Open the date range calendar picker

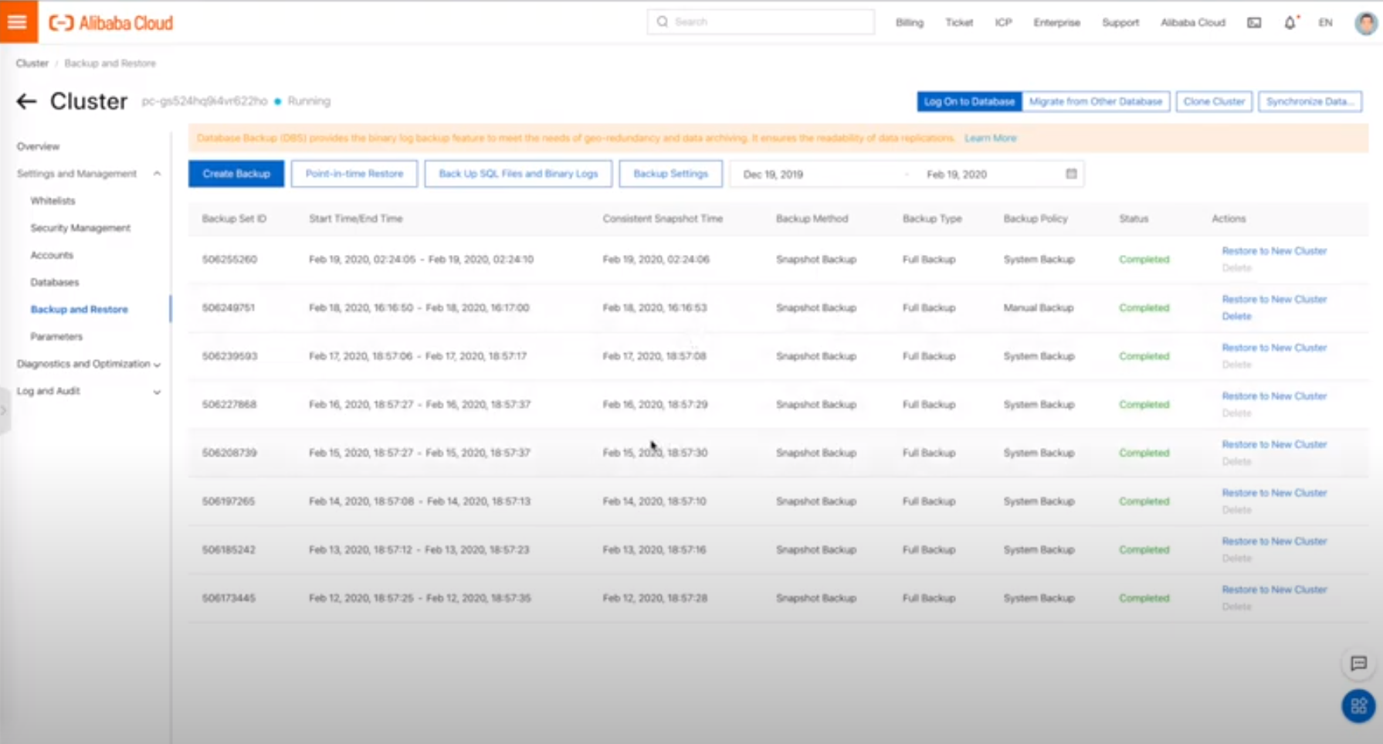[x=1070, y=174]
